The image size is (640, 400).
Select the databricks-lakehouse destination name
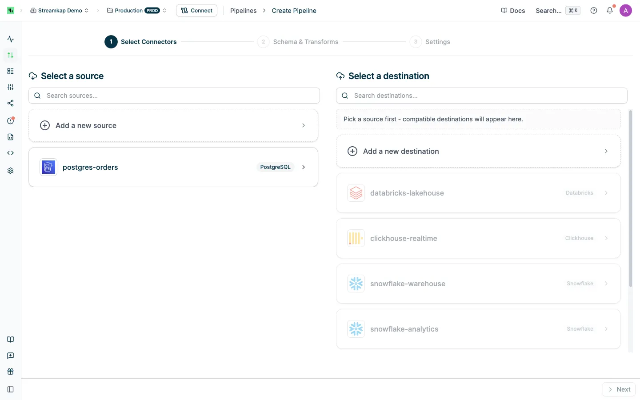point(407,193)
